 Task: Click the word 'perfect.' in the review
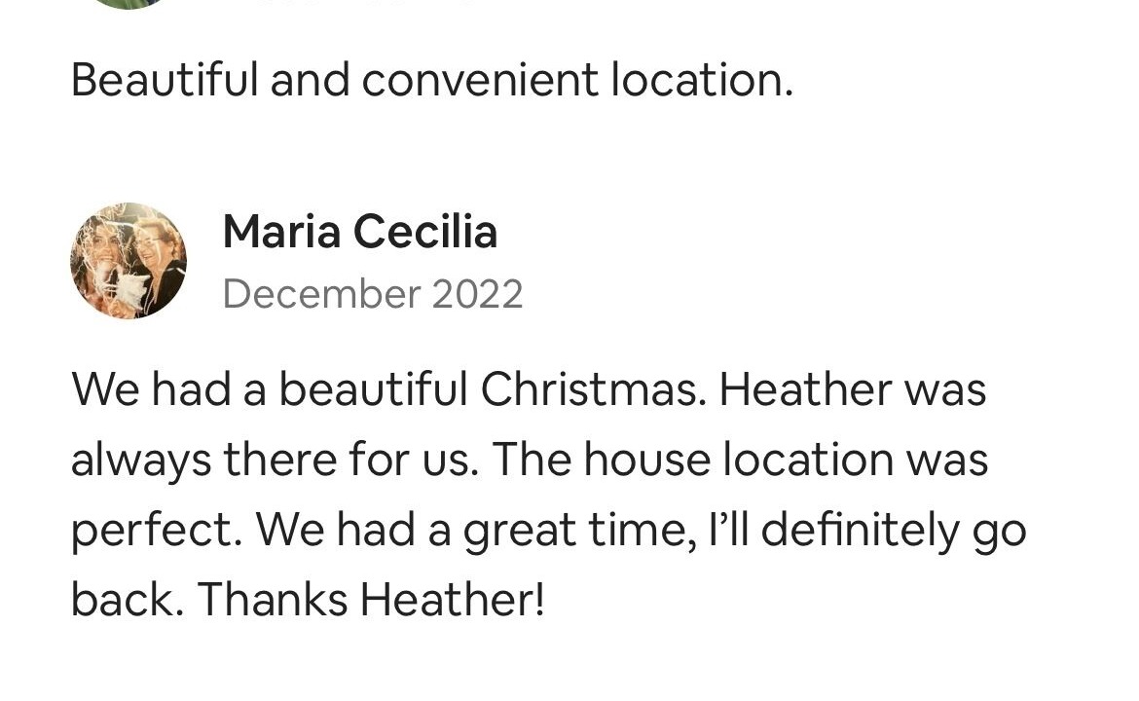pyautogui.click(x=156, y=531)
